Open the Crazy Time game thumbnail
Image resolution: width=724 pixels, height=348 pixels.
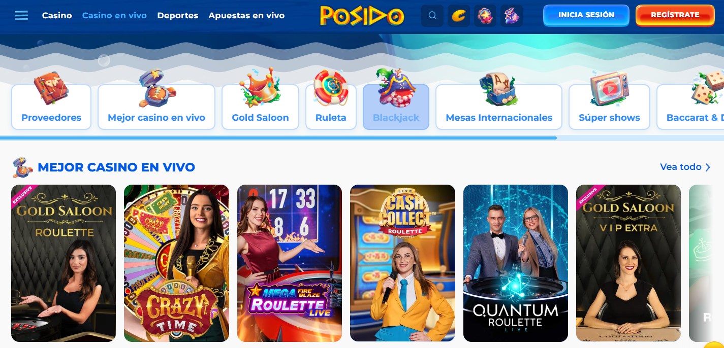pyautogui.click(x=176, y=263)
